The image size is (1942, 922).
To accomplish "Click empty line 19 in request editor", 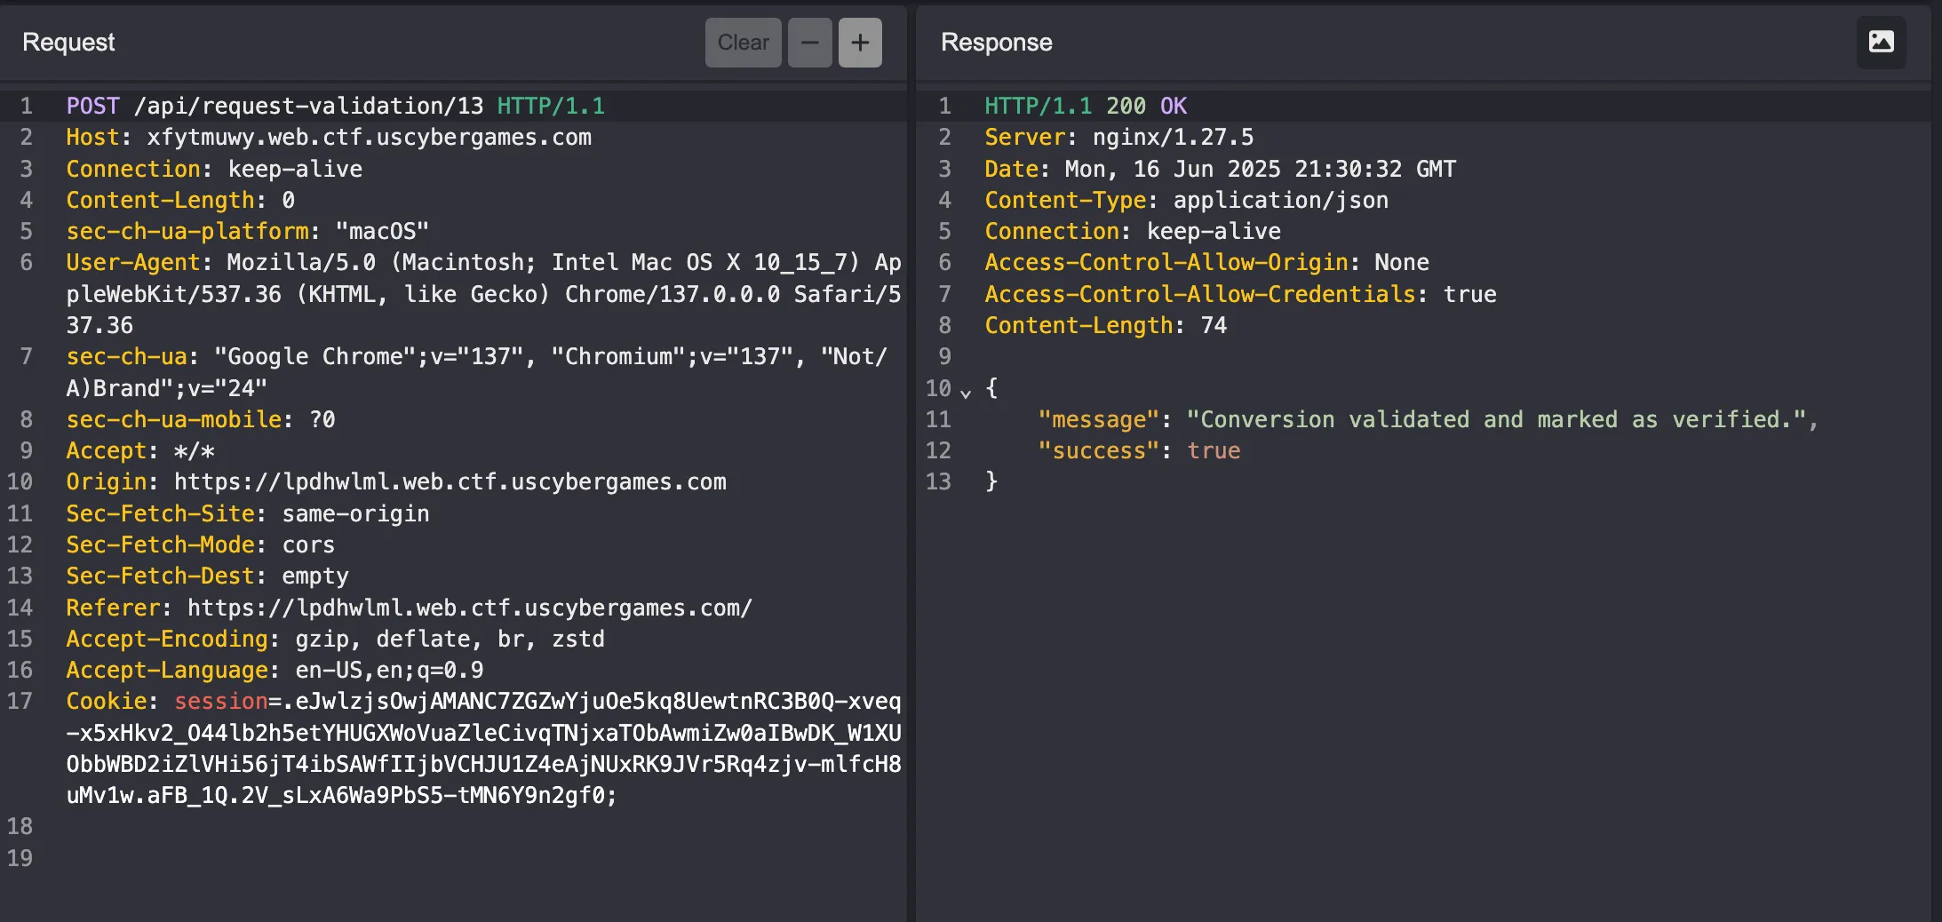I will [355, 859].
